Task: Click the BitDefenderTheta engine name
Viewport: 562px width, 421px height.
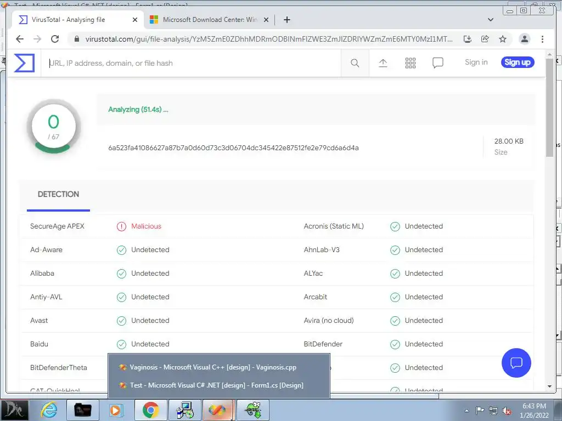Action: click(x=59, y=368)
